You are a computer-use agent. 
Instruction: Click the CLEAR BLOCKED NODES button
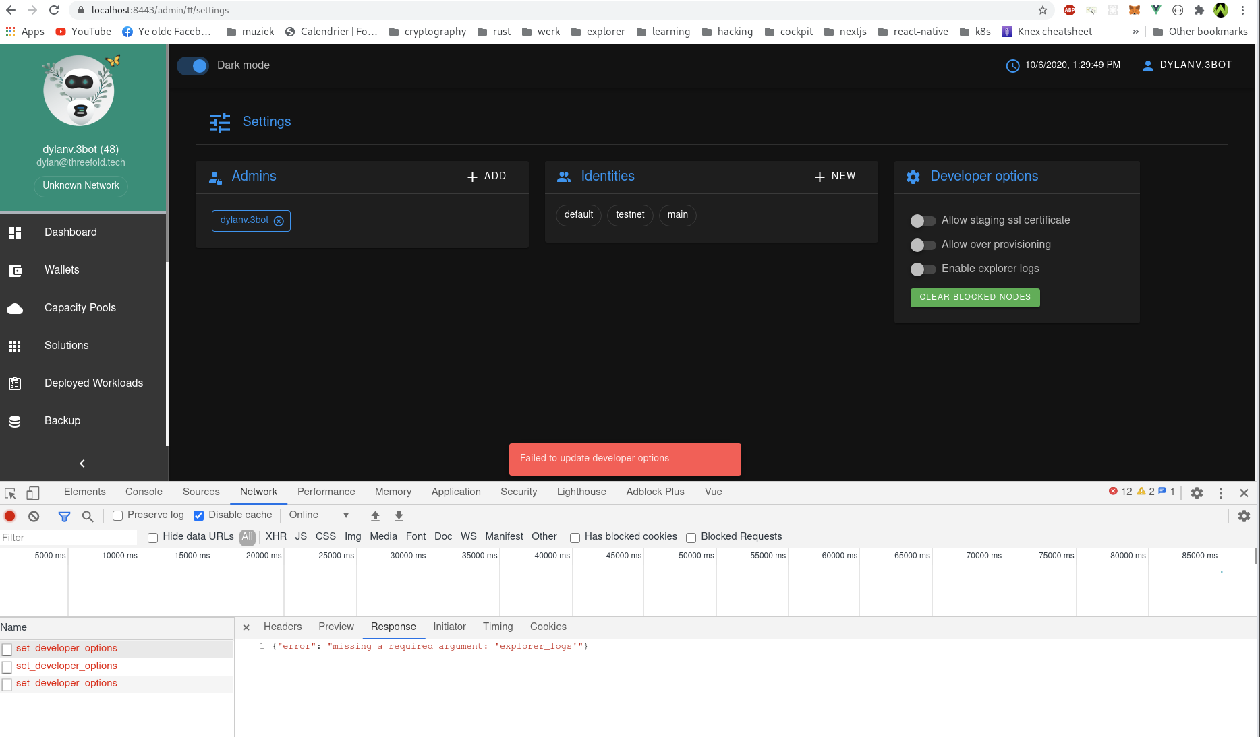pyautogui.click(x=975, y=297)
